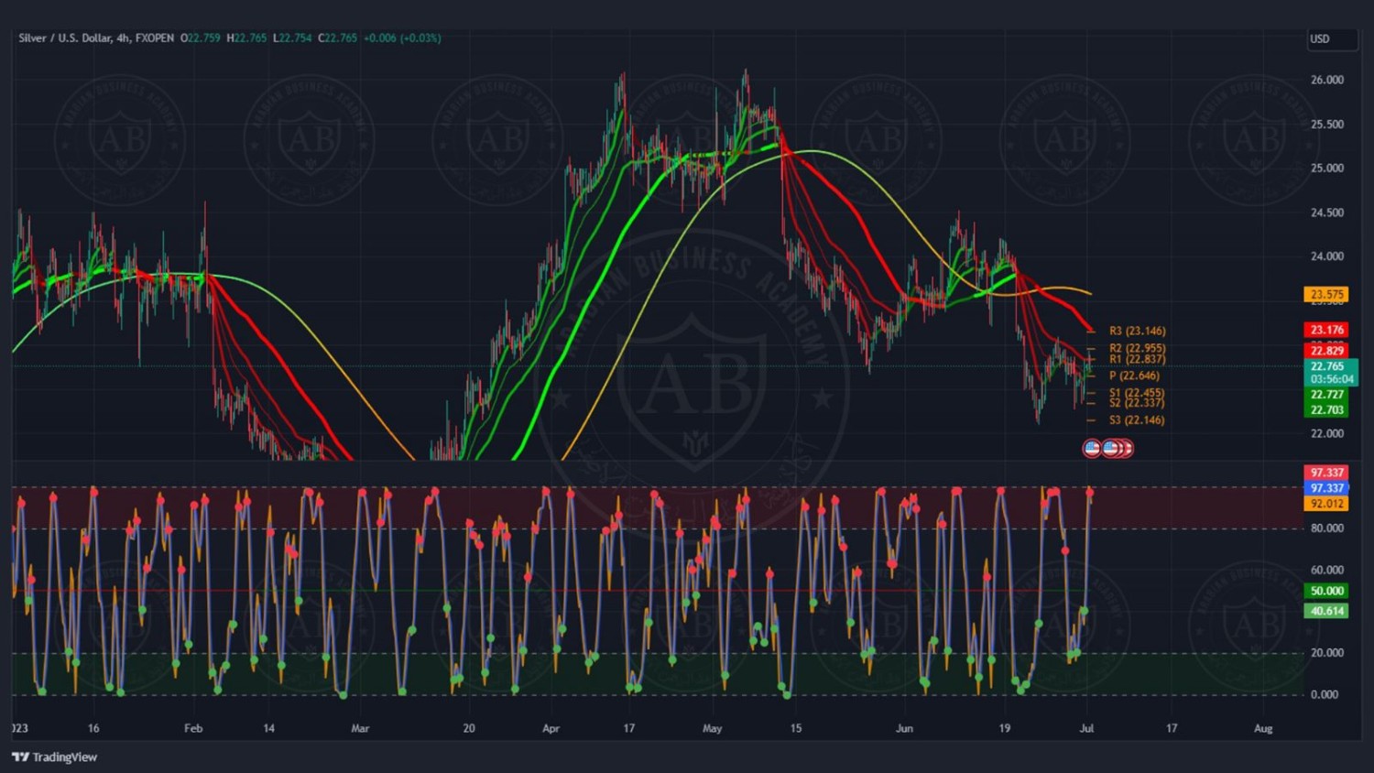The image size is (1374, 773).
Task: Click the Apr label on the time axis
Action: [551, 729]
